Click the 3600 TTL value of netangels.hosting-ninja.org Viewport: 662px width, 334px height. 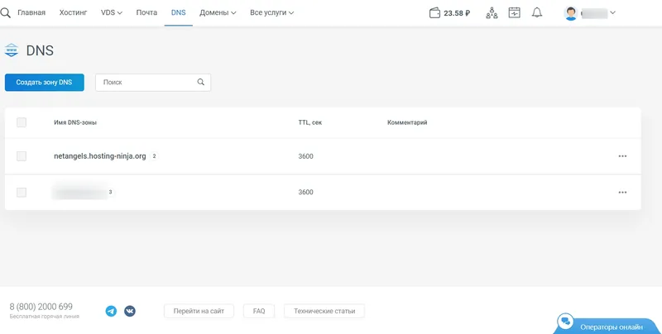click(305, 156)
